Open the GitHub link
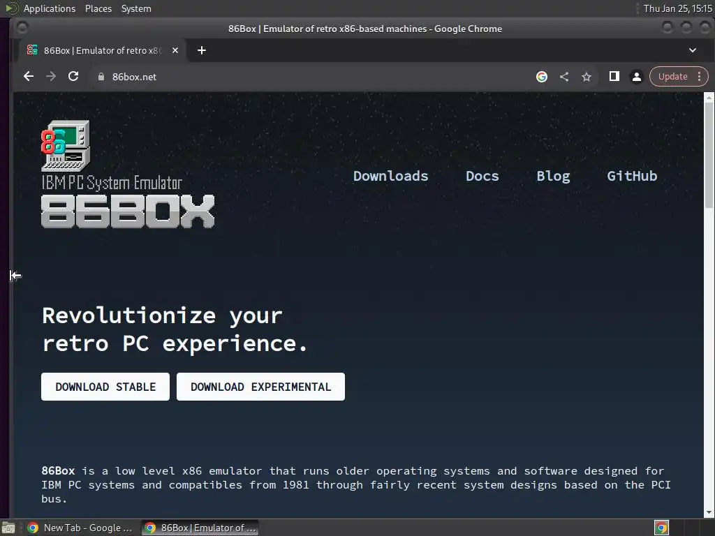The image size is (715, 536). [x=632, y=176]
